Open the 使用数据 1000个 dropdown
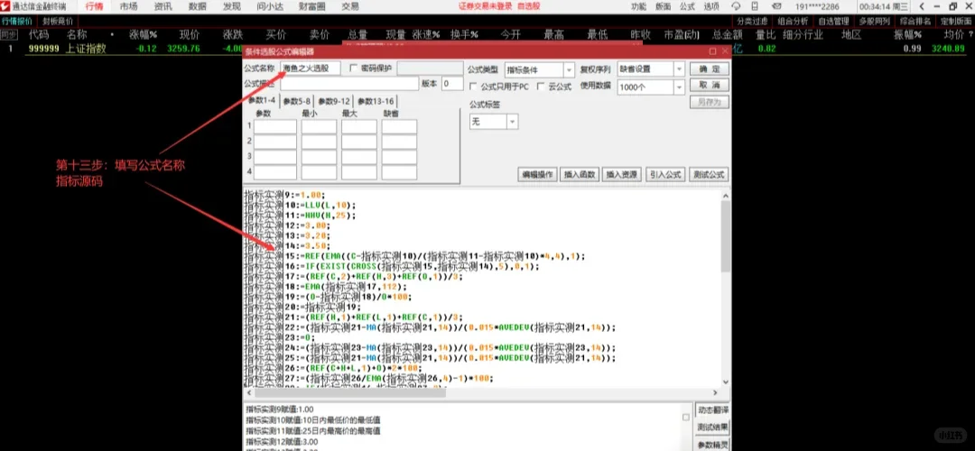The image size is (975, 451). (679, 87)
